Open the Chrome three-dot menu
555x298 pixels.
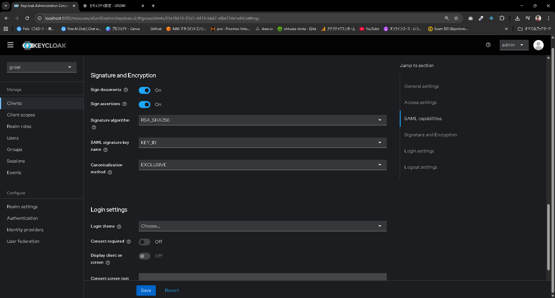coord(549,18)
